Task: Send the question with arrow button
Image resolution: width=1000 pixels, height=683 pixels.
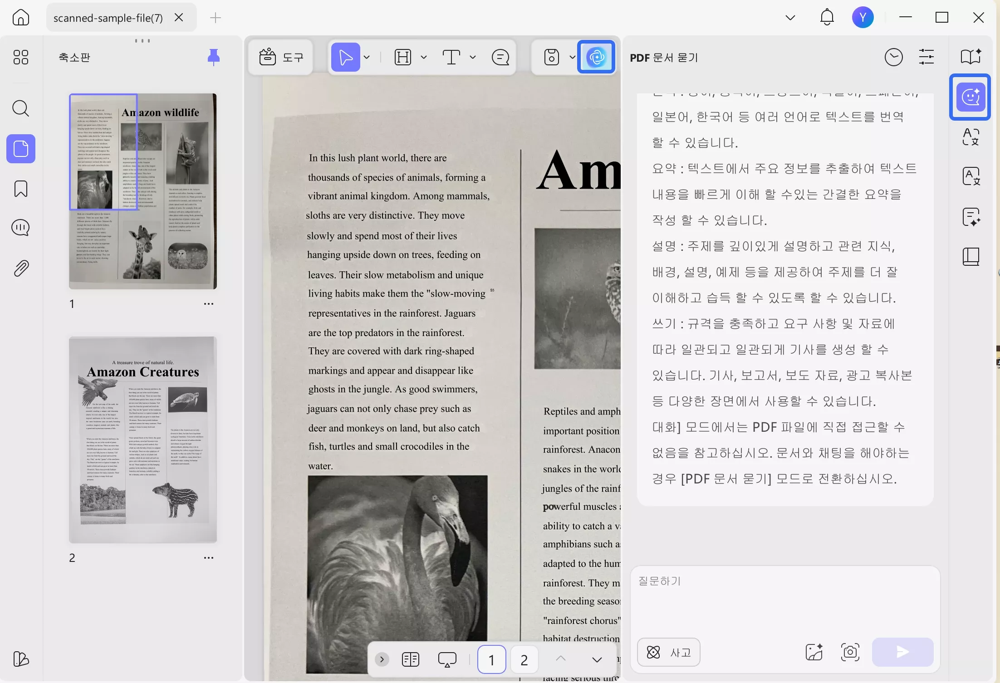Action: 902,652
